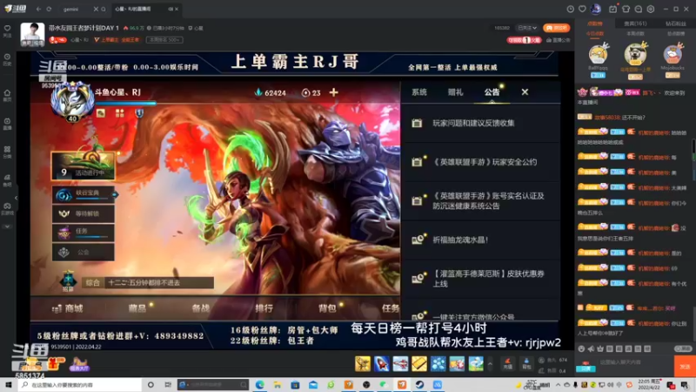Viewport: 696px width, 392px height.
Task: Open the backpack icon beside gifts
Action: tap(526, 363)
